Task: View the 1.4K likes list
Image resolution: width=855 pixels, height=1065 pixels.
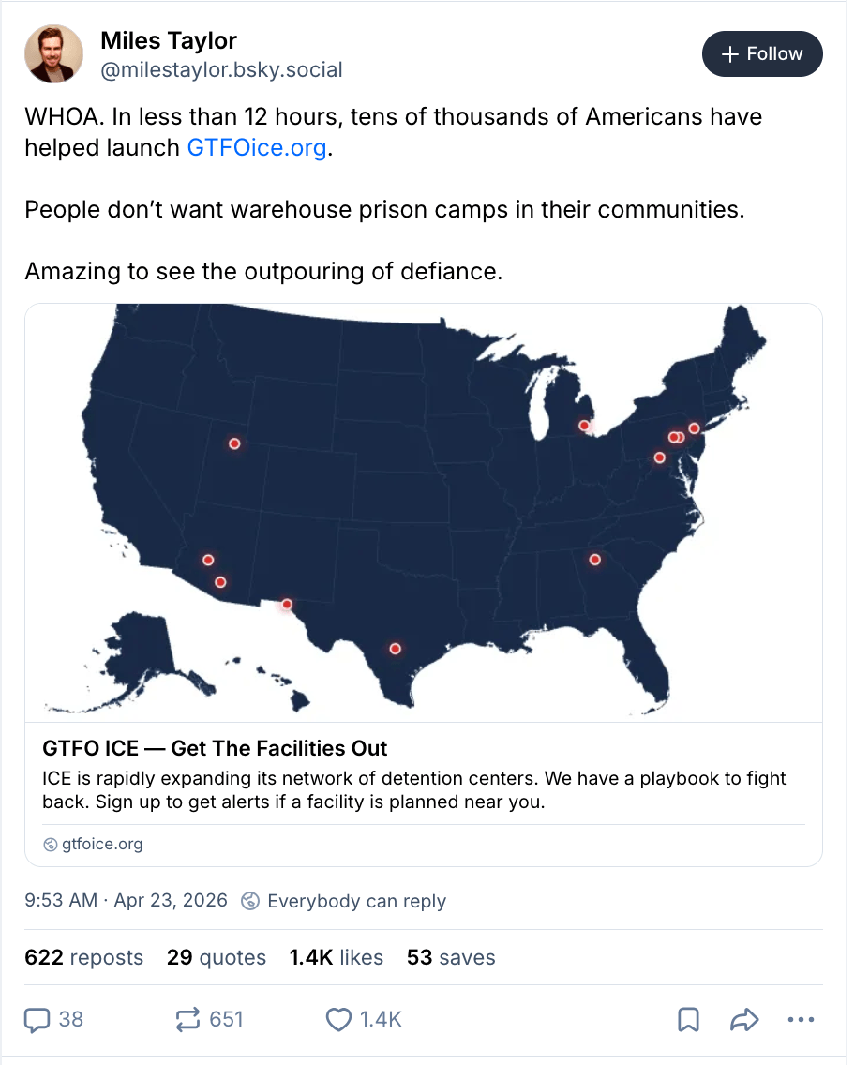Action: (336, 957)
